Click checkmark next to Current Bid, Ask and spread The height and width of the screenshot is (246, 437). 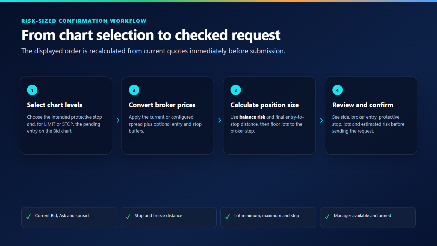click(x=28, y=217)
